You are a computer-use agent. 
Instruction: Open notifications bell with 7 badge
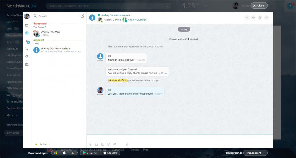pyautogui.click(x=27, y=41)
